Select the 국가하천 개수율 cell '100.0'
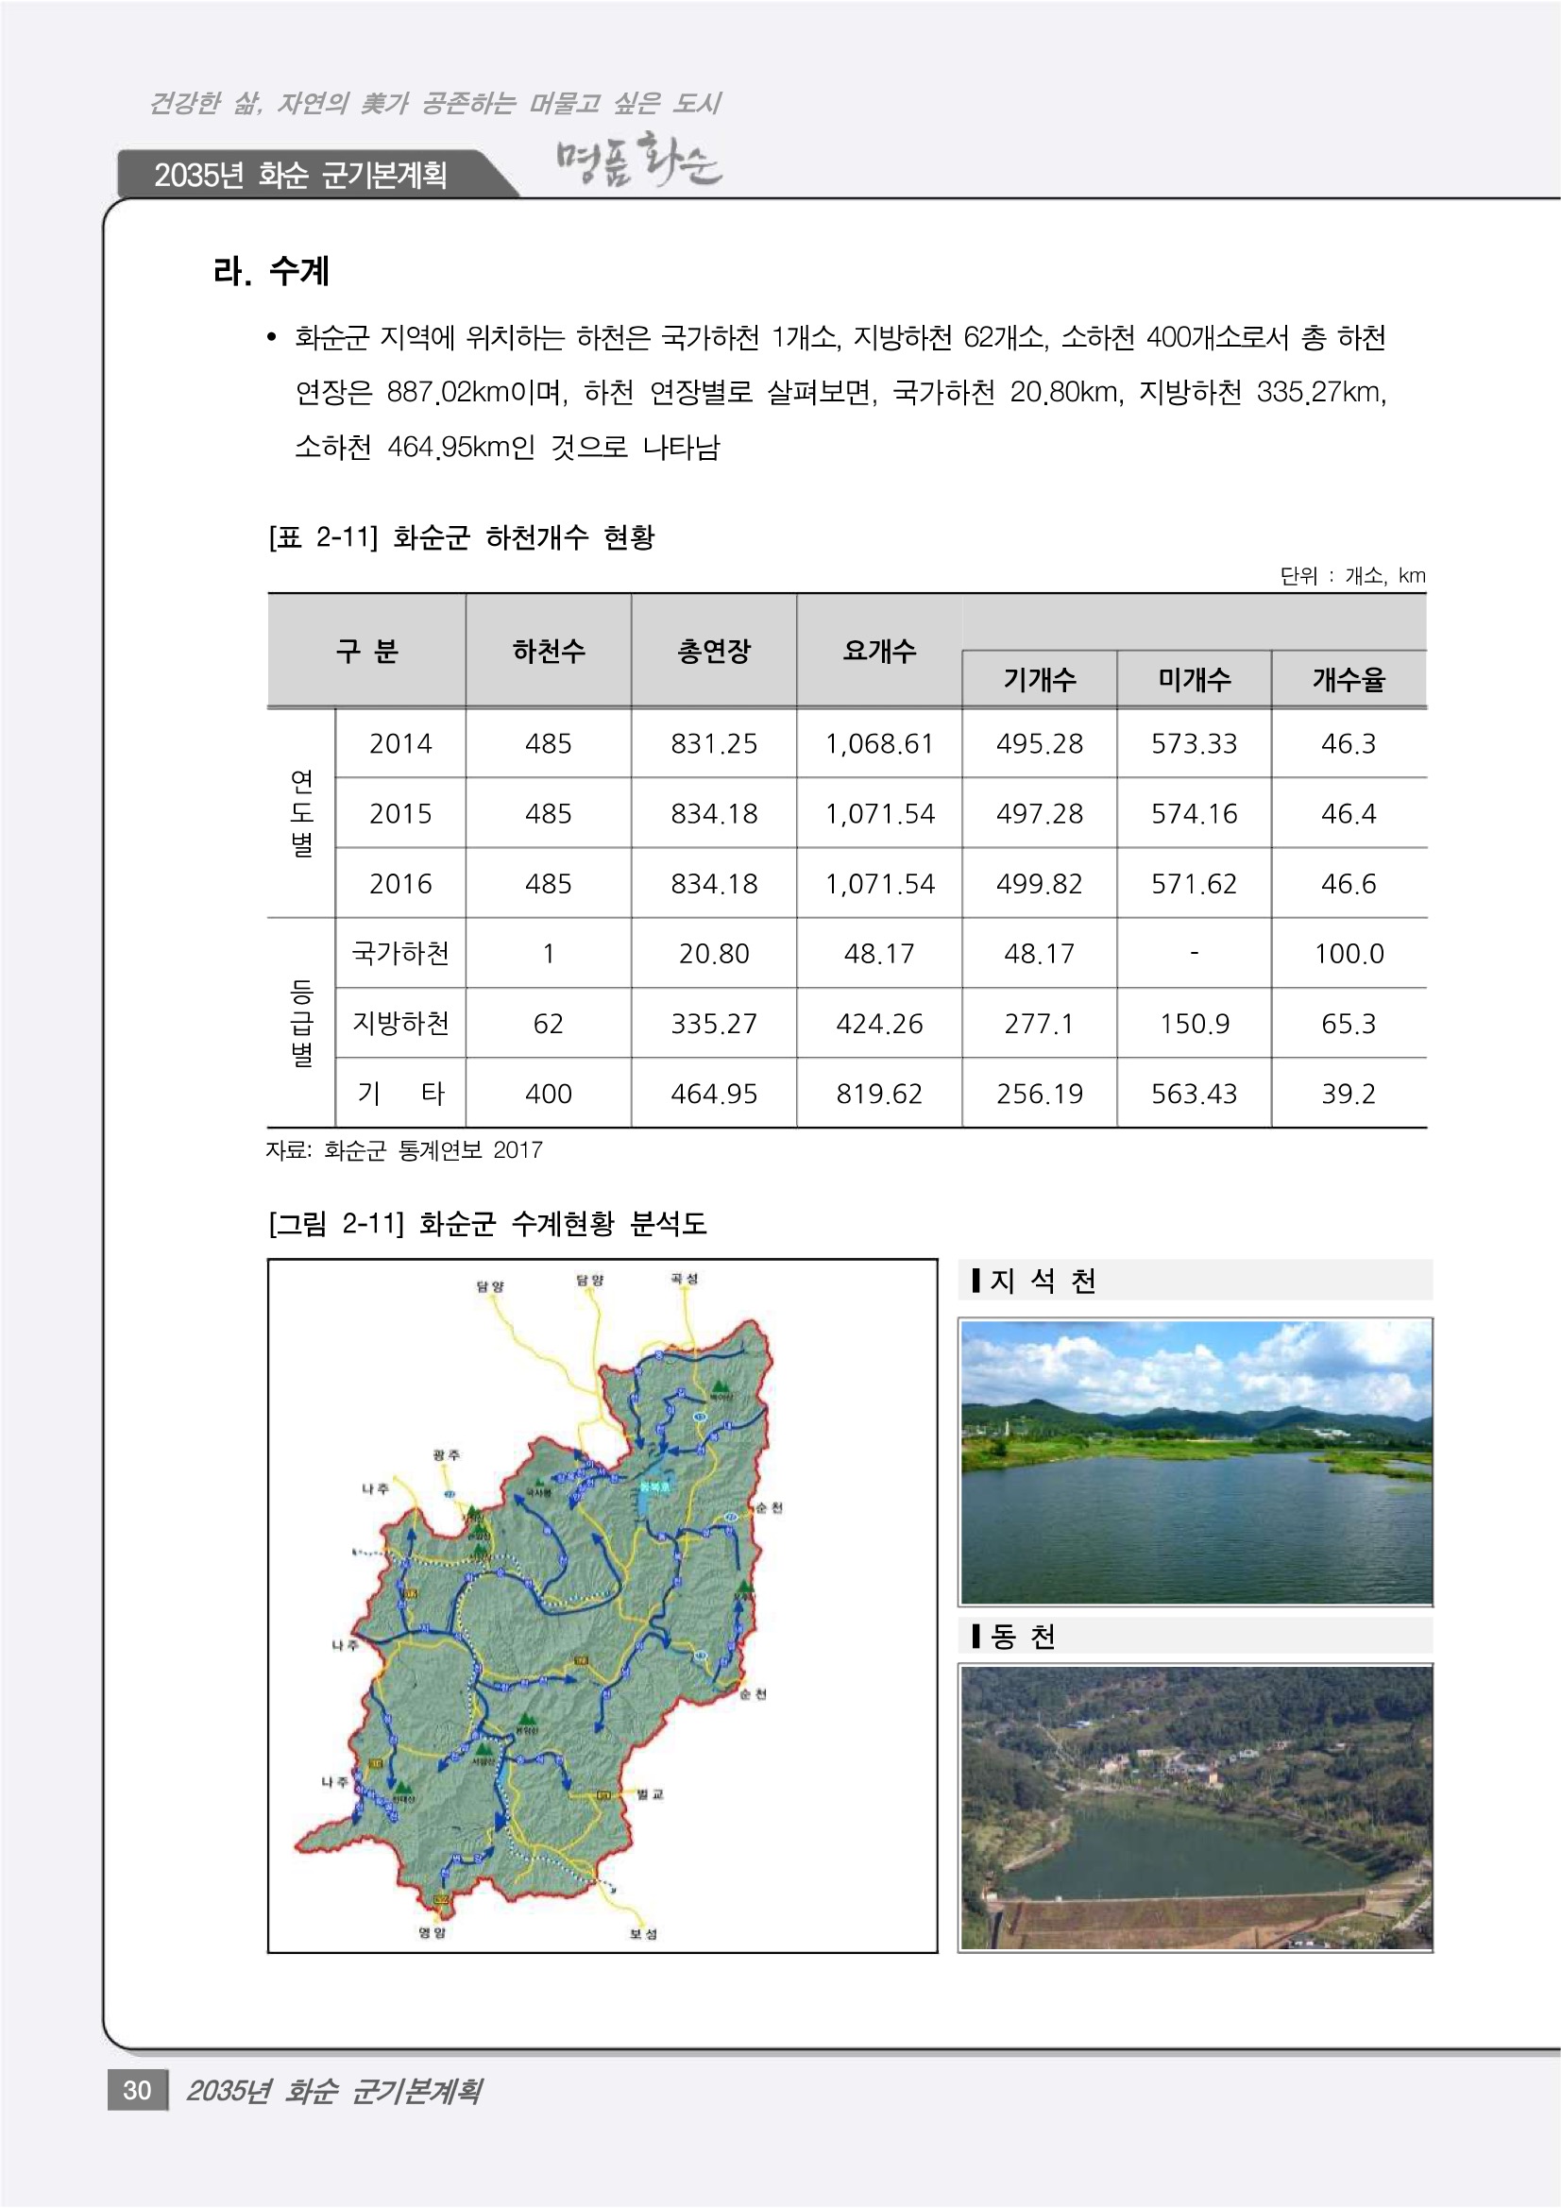This screenshot has height=2208, width=1561. point(1349,953)
